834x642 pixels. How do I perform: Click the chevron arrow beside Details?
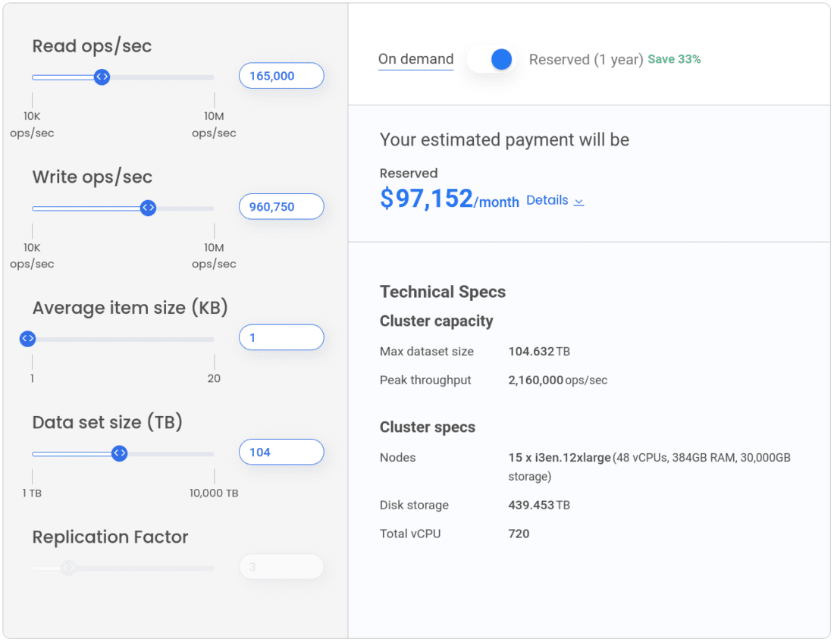coord(579,202)
